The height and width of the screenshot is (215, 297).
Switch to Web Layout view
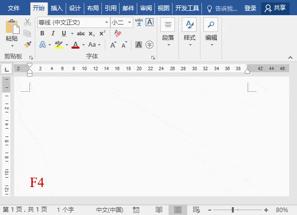click(196, 210)
